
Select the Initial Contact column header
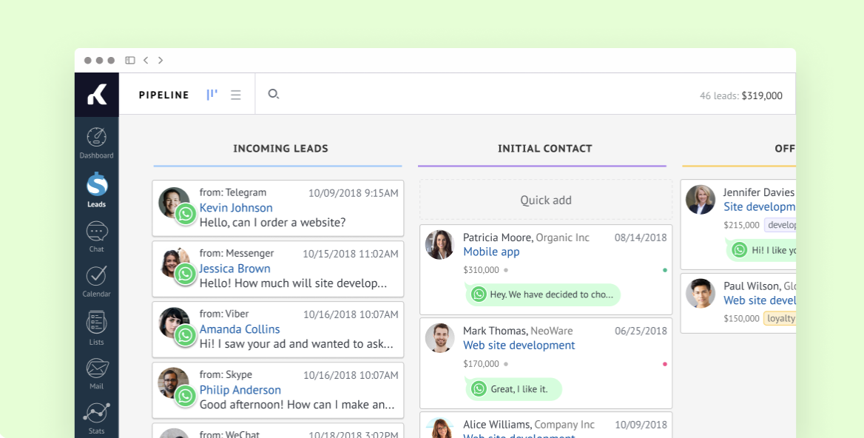[545, 149]
